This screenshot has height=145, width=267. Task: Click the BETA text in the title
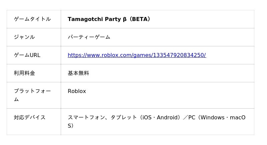pyautogui.click(x=140, y=19)
